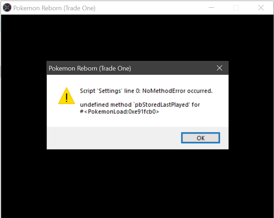Minimize the Pokemon Reborn main window
Screen dimensions: 274x218
click(211, 8)
